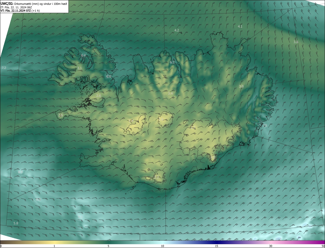Viewport: 325px width, 248px height.
Task: Click the map value label "3.1"
Action: pyautogui.click(x=79, y=68)
